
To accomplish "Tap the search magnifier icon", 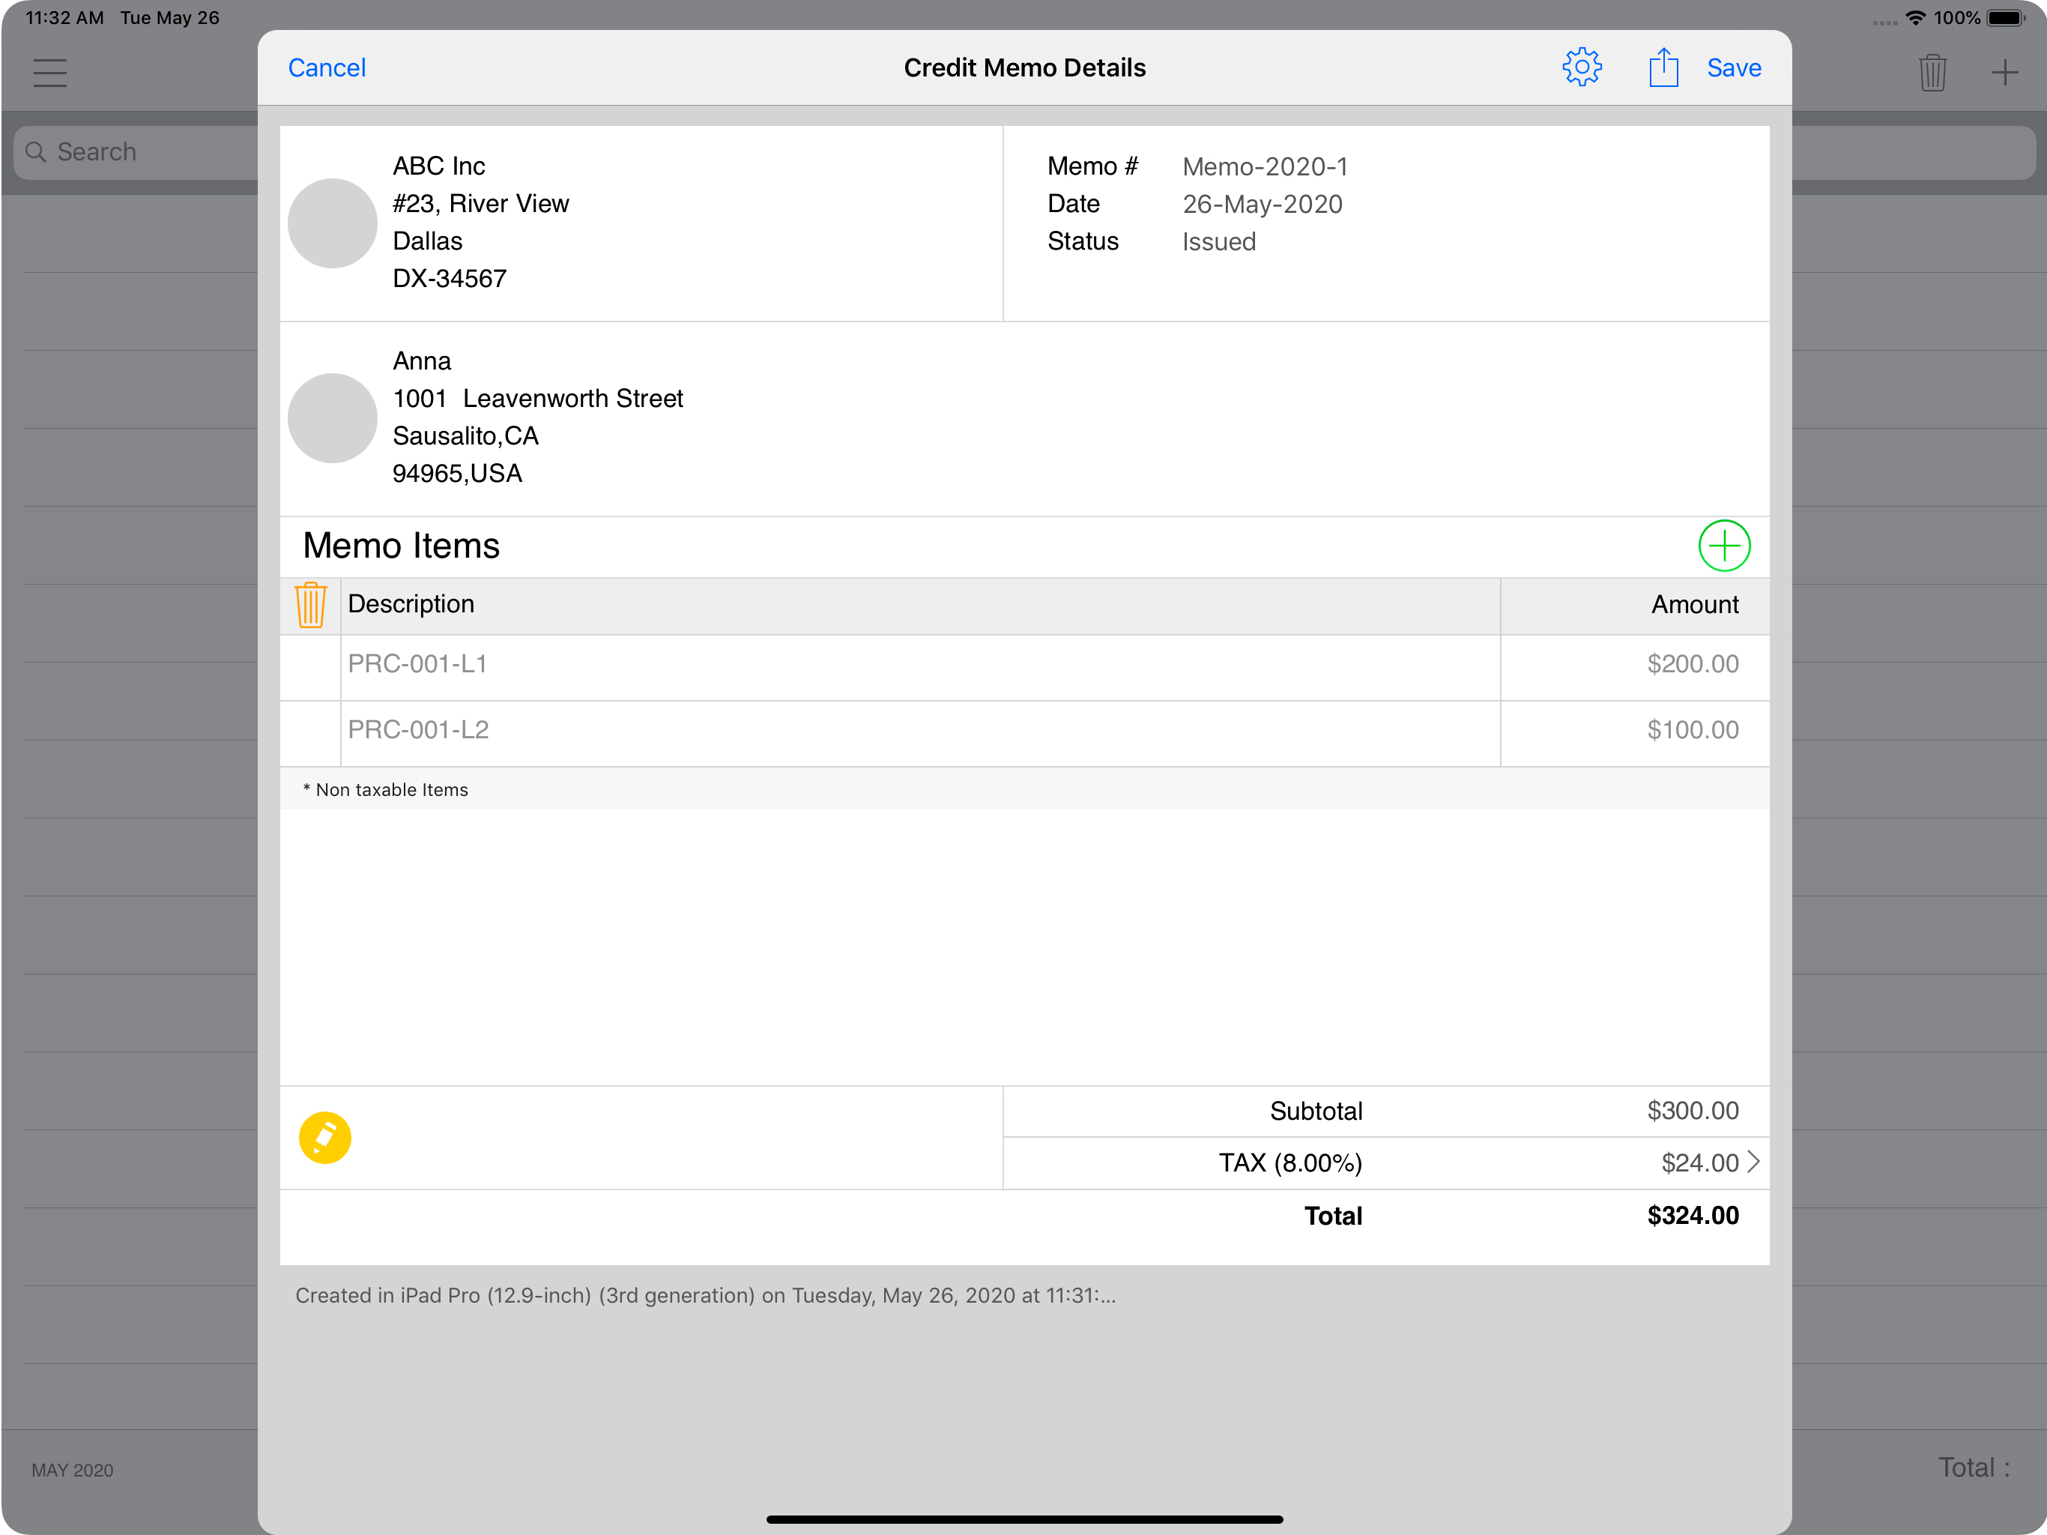I will point(36,152).
